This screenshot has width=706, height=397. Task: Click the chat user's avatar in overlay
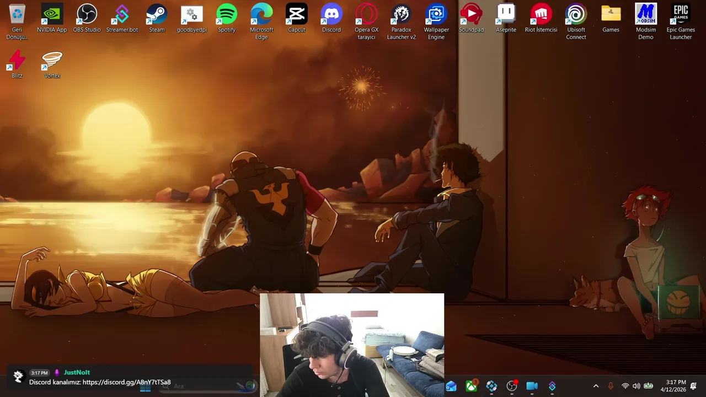pyautogui.click(x=18, y=377)
